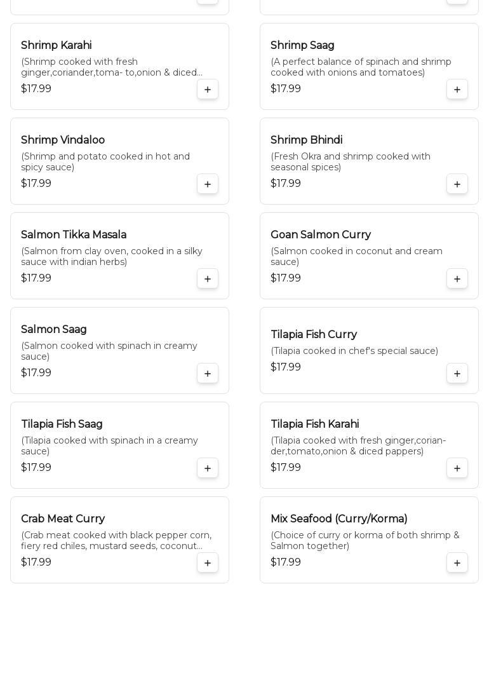Add Tilapia Fish Curry with plus icon
489x687 pixels.
coord(457,374)
